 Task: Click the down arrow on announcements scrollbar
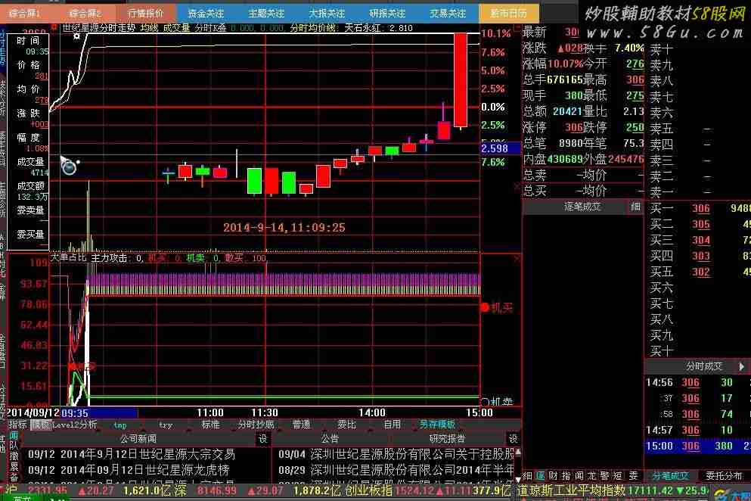(x=518, y=478)
